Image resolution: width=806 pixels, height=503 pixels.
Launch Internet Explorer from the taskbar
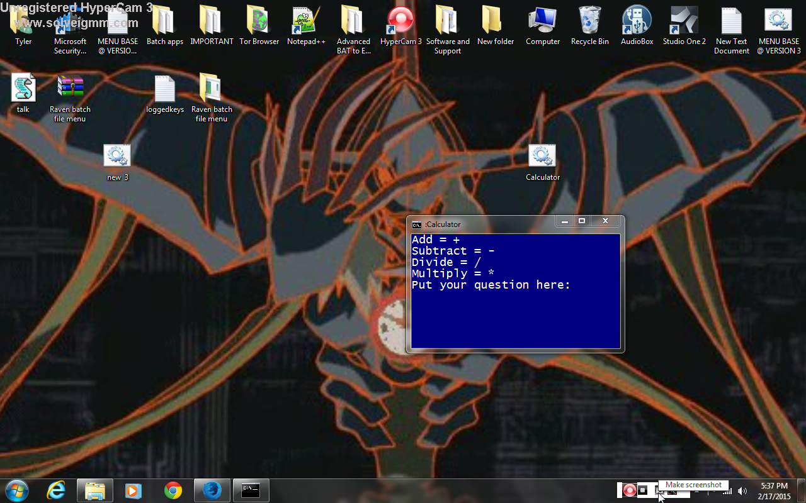coord(56,490)
